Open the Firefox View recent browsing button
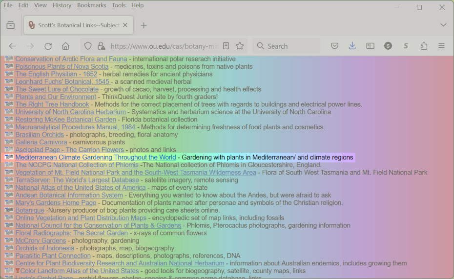The height and width of the screenshot is (279, 454). pyautogui.click(x=11, y=25)
